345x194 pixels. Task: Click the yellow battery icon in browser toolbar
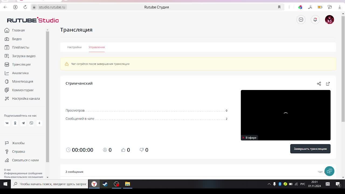320,7
